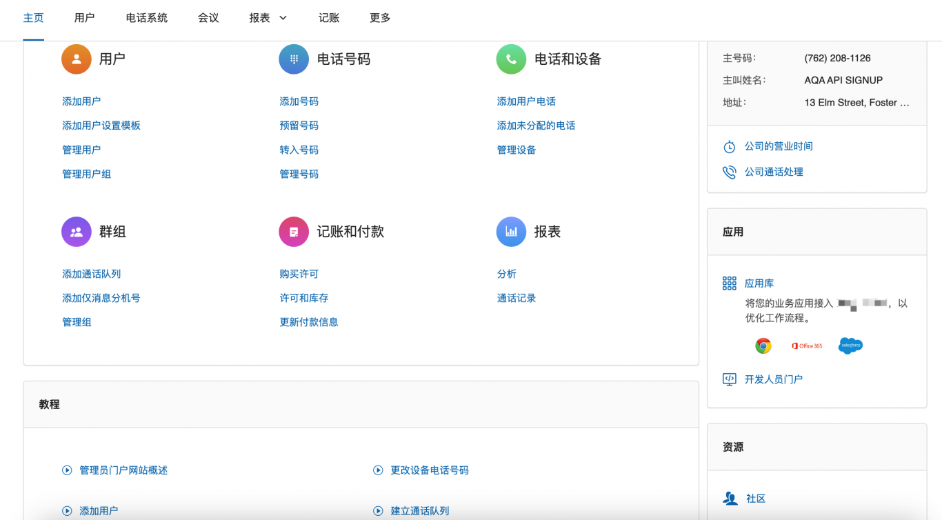The width and height of the screenshot is (942, 520).
Task: Click the people icon beside 社区
Action: click(730, 499)
